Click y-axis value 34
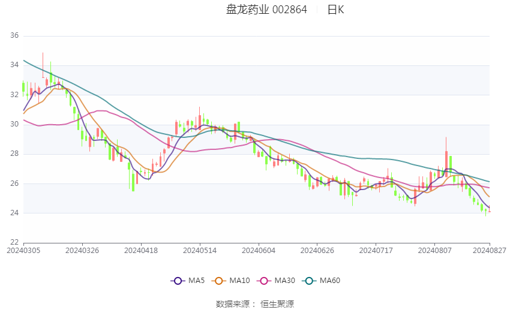 [14, 65]
